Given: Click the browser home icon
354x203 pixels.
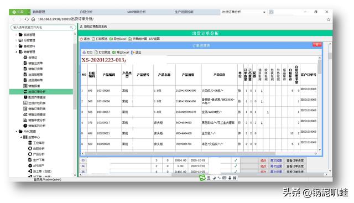Looking at the screenshot, I should [33, 19].
